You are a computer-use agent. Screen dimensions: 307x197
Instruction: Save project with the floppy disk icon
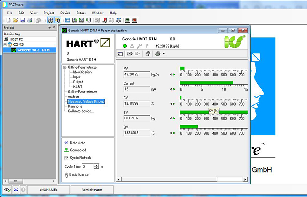click(x=22, y=20)
